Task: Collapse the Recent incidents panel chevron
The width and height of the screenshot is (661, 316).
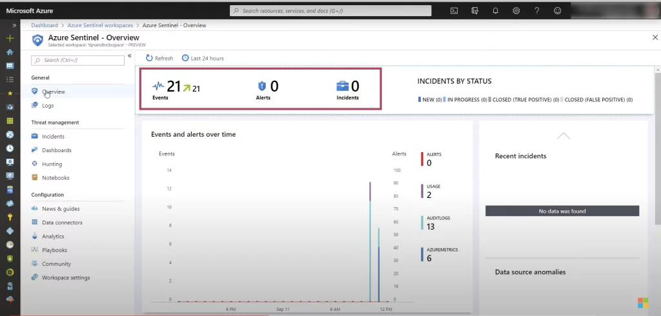Action: [x=563, y=136]
